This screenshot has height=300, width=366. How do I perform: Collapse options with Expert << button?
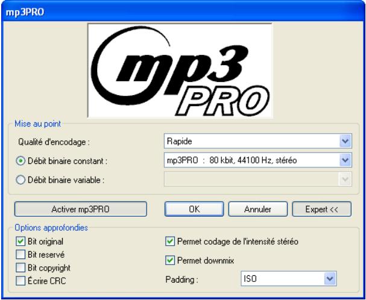coord(321,209)
